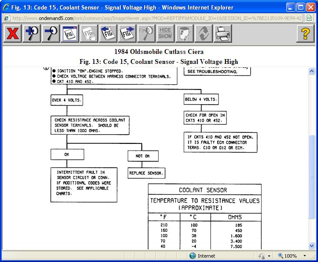
Task: Toggle the HIDE SHOW button
Action: click(165, 33)
